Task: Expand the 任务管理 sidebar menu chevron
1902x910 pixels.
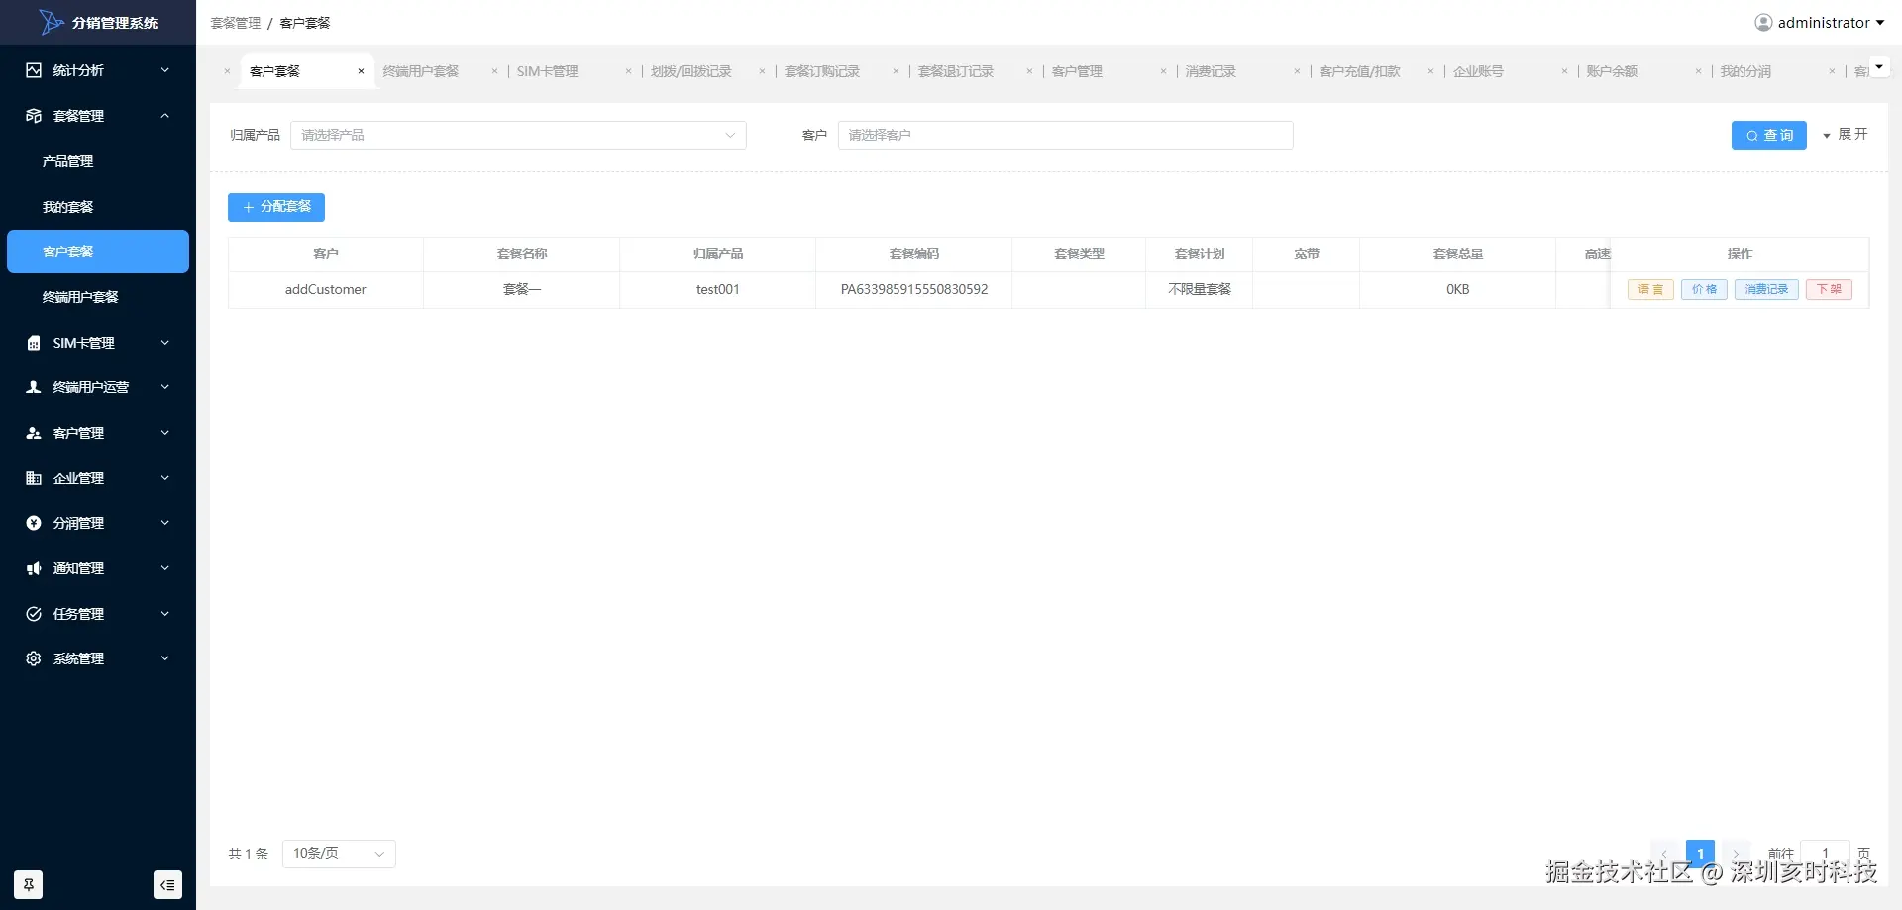Action: (x=164, y=614)
